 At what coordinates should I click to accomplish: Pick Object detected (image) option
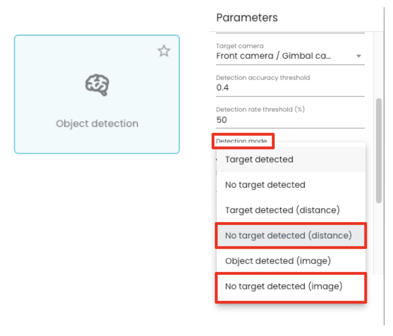tap(291, 261)
